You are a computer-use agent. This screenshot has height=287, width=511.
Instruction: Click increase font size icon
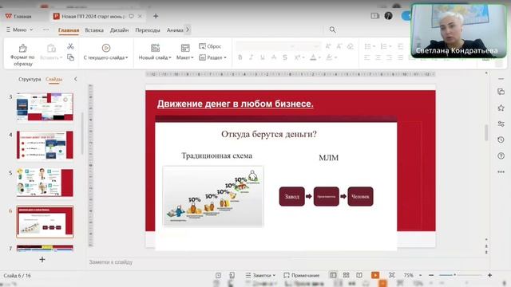tap(328, 46)
